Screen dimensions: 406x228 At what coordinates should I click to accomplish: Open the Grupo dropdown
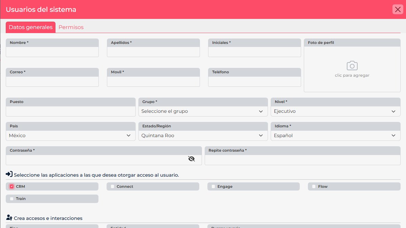203,111
